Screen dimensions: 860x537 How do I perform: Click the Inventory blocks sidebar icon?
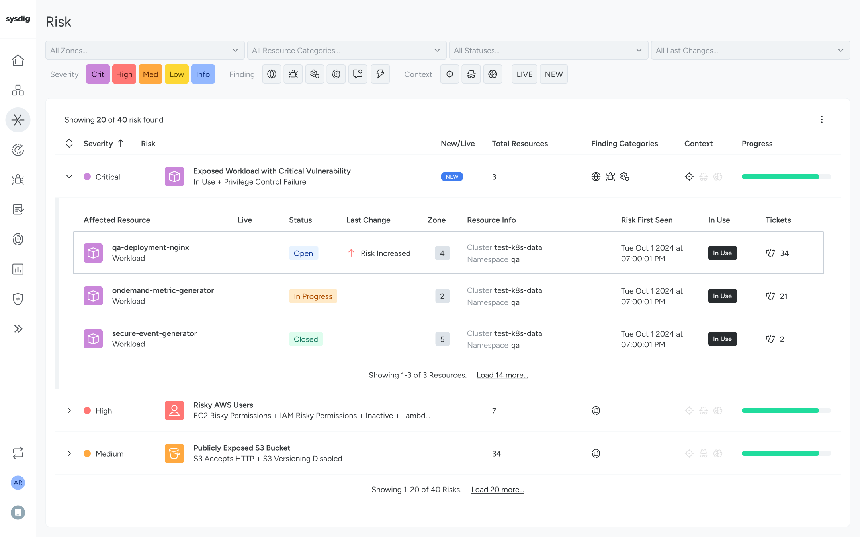coord(18,90)
